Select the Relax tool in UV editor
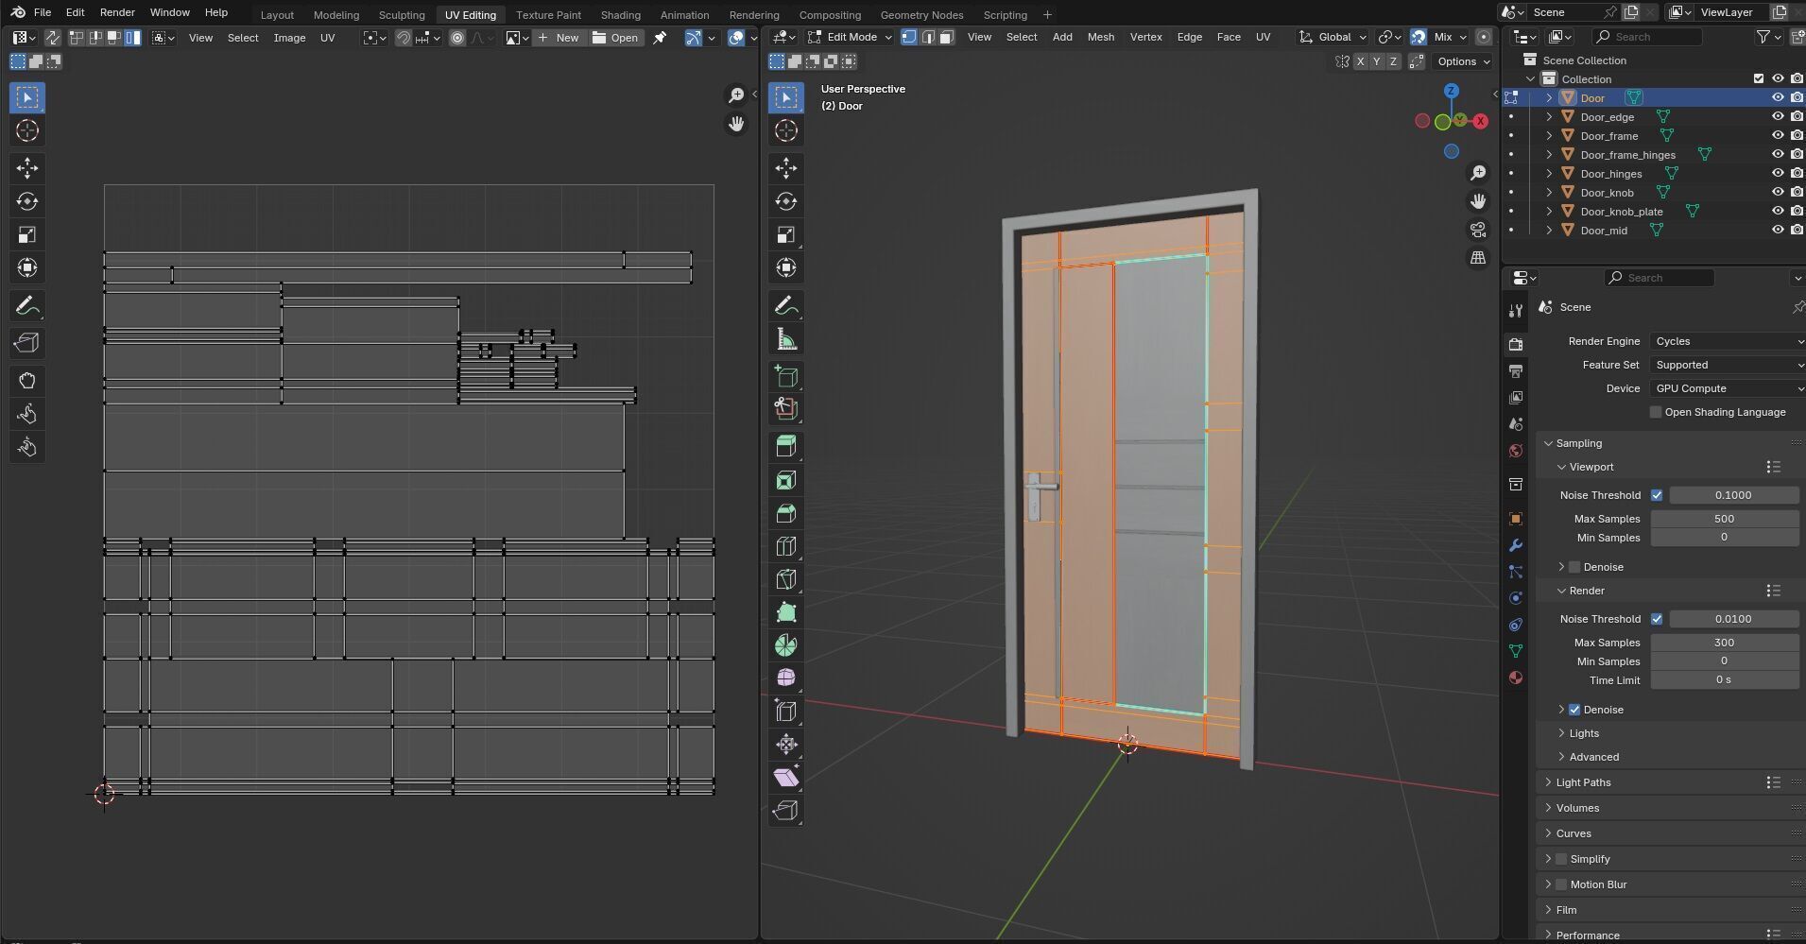The width and height of the screenshot is (1806, 944). tap(26, 414)
